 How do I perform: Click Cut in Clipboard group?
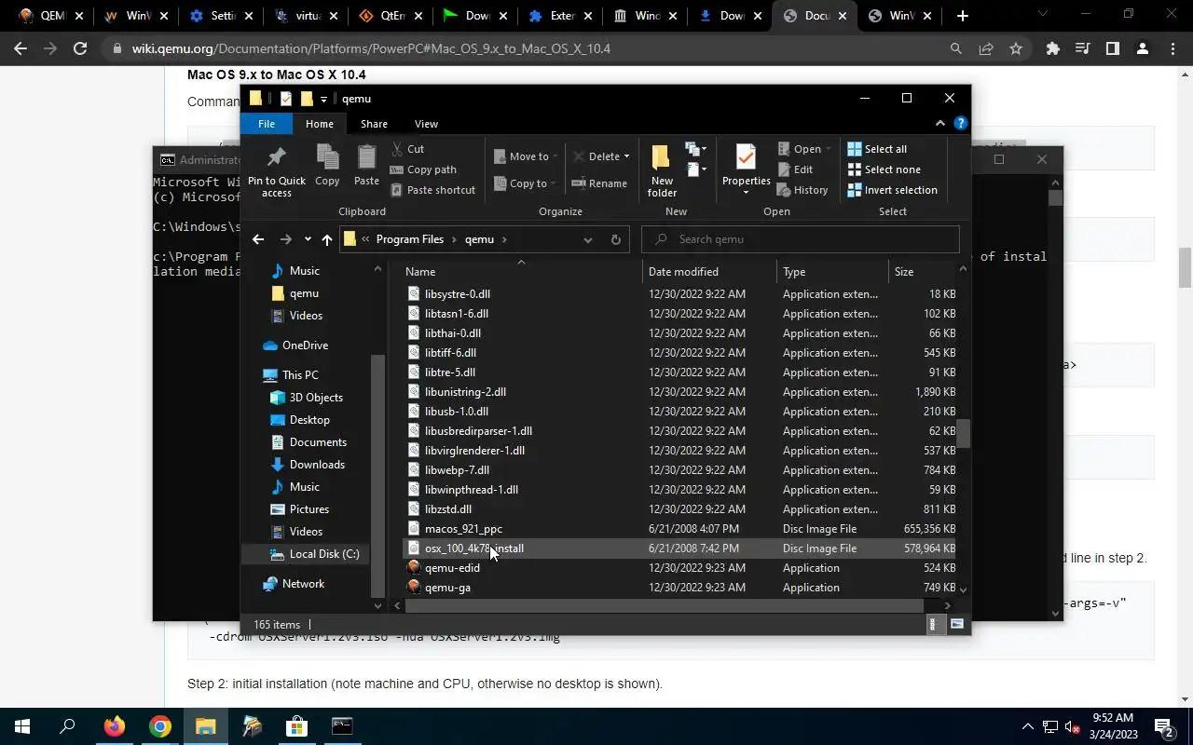click(x=407, y=149)
